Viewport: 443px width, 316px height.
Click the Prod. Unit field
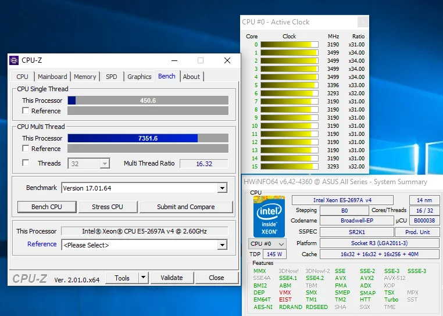(417, 232)
